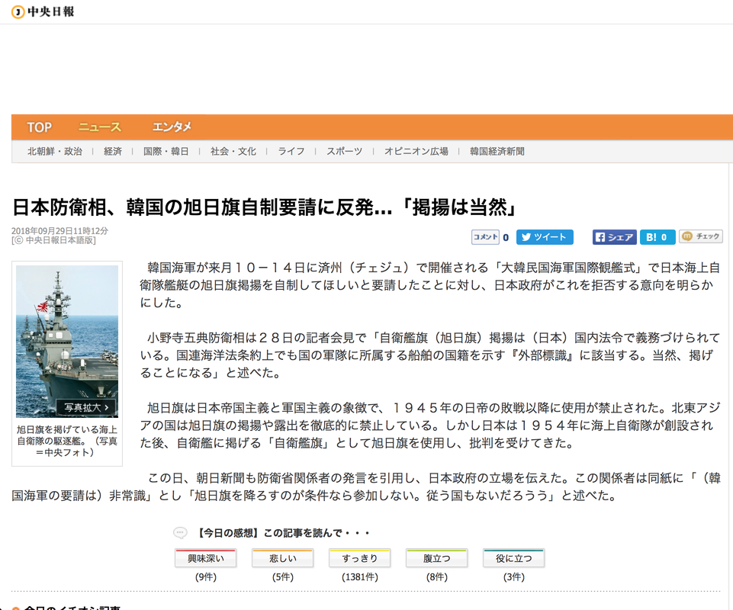Switch to the ニュース tab

point(100,127)
